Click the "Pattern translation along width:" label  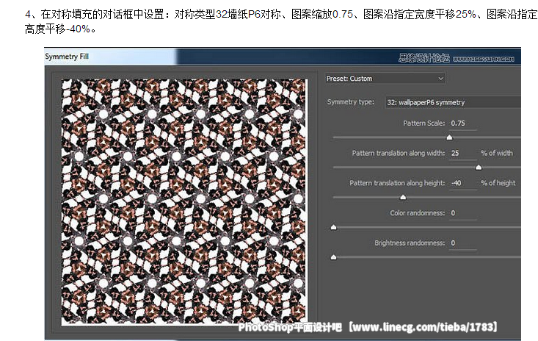399,153
